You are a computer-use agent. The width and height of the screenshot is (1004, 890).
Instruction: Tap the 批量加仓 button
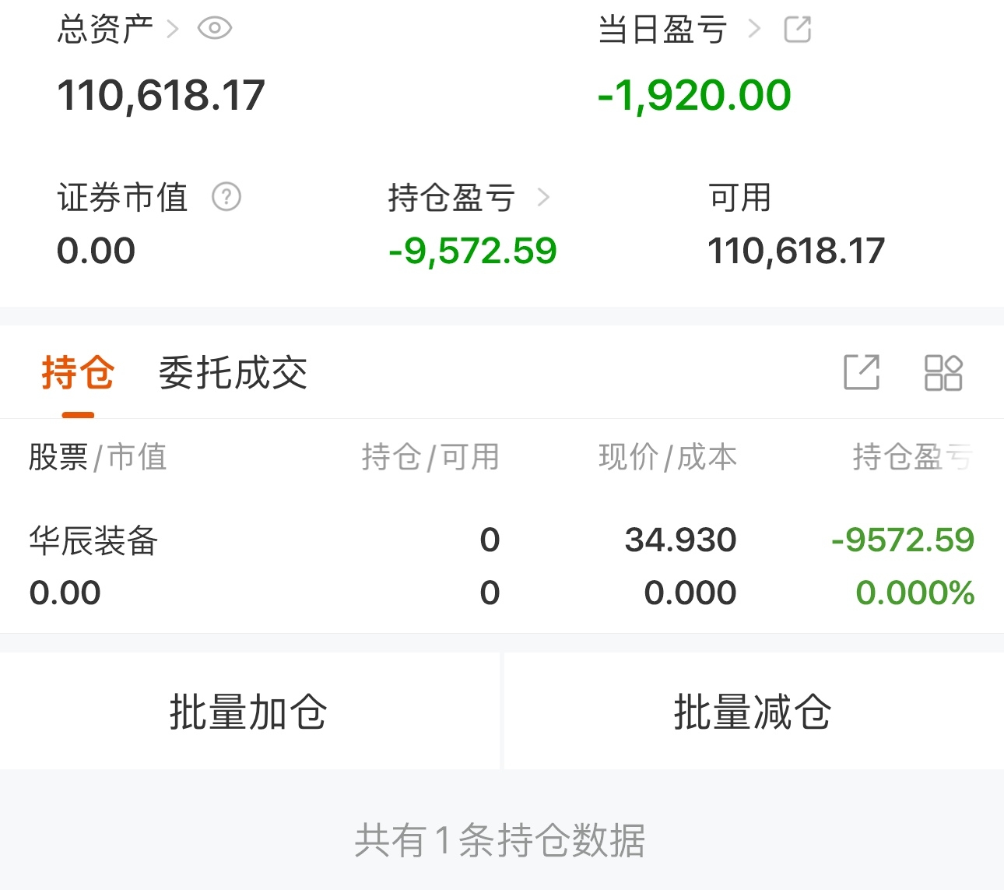coord(249,712)
